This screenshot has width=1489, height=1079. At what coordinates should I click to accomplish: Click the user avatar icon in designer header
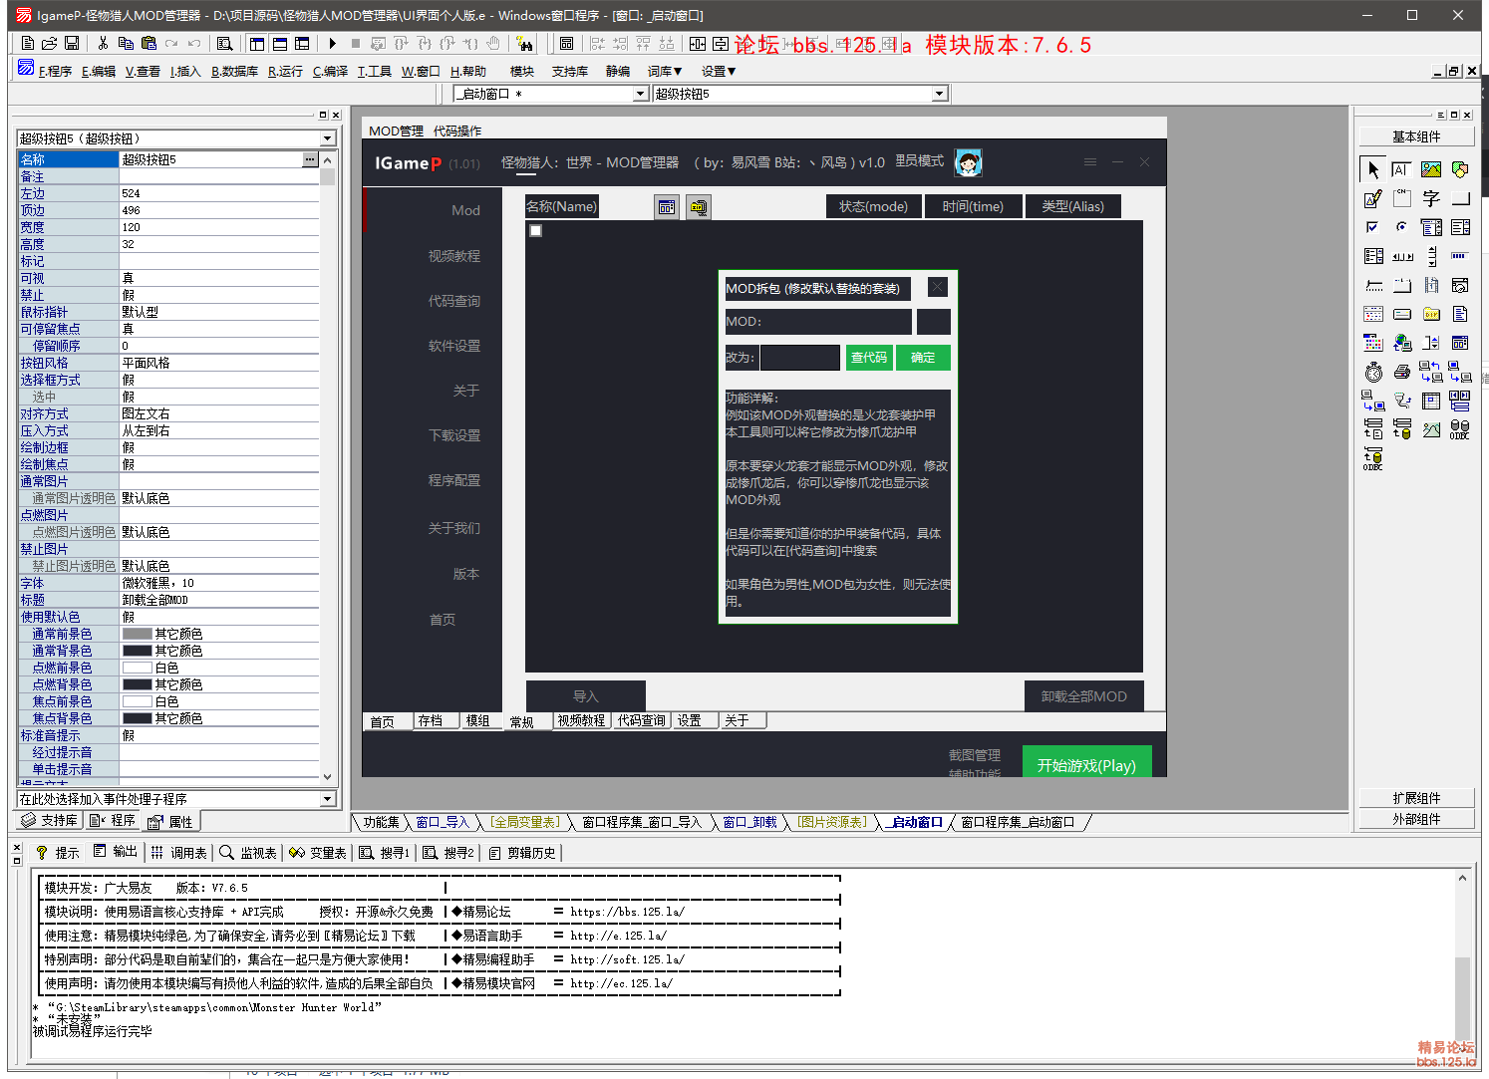point(968,162)
